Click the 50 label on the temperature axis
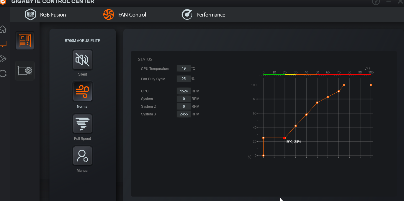 [317, 72]
